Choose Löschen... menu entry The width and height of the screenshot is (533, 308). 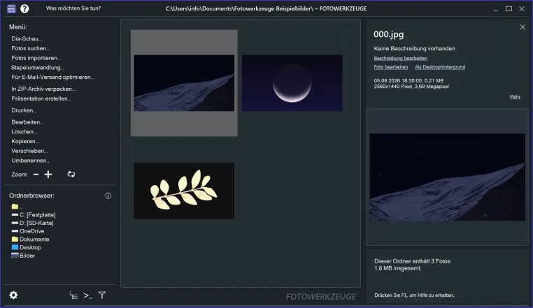click(x=24, y=132)
